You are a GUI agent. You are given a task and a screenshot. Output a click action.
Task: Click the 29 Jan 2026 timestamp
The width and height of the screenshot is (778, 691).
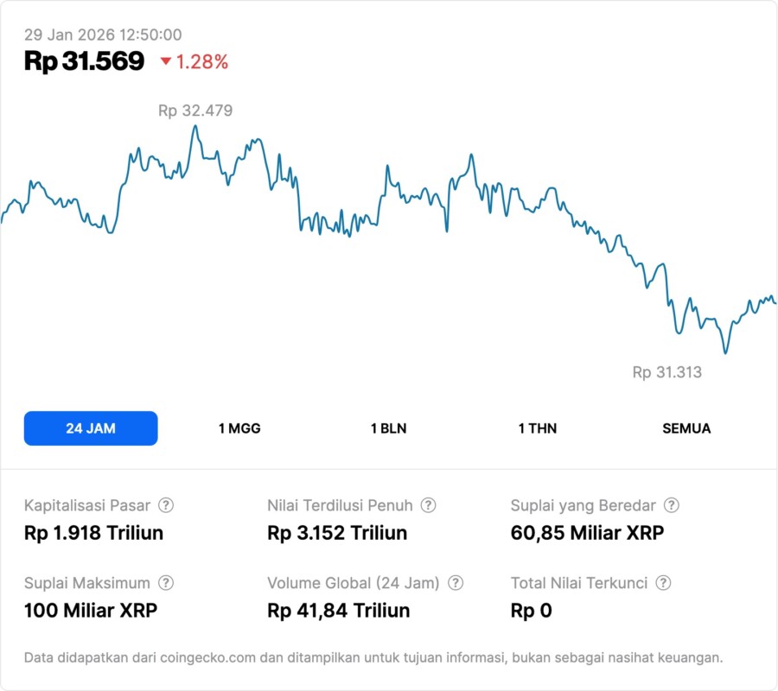click(103, 35)
